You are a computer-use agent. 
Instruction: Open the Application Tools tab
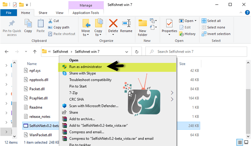86,13
